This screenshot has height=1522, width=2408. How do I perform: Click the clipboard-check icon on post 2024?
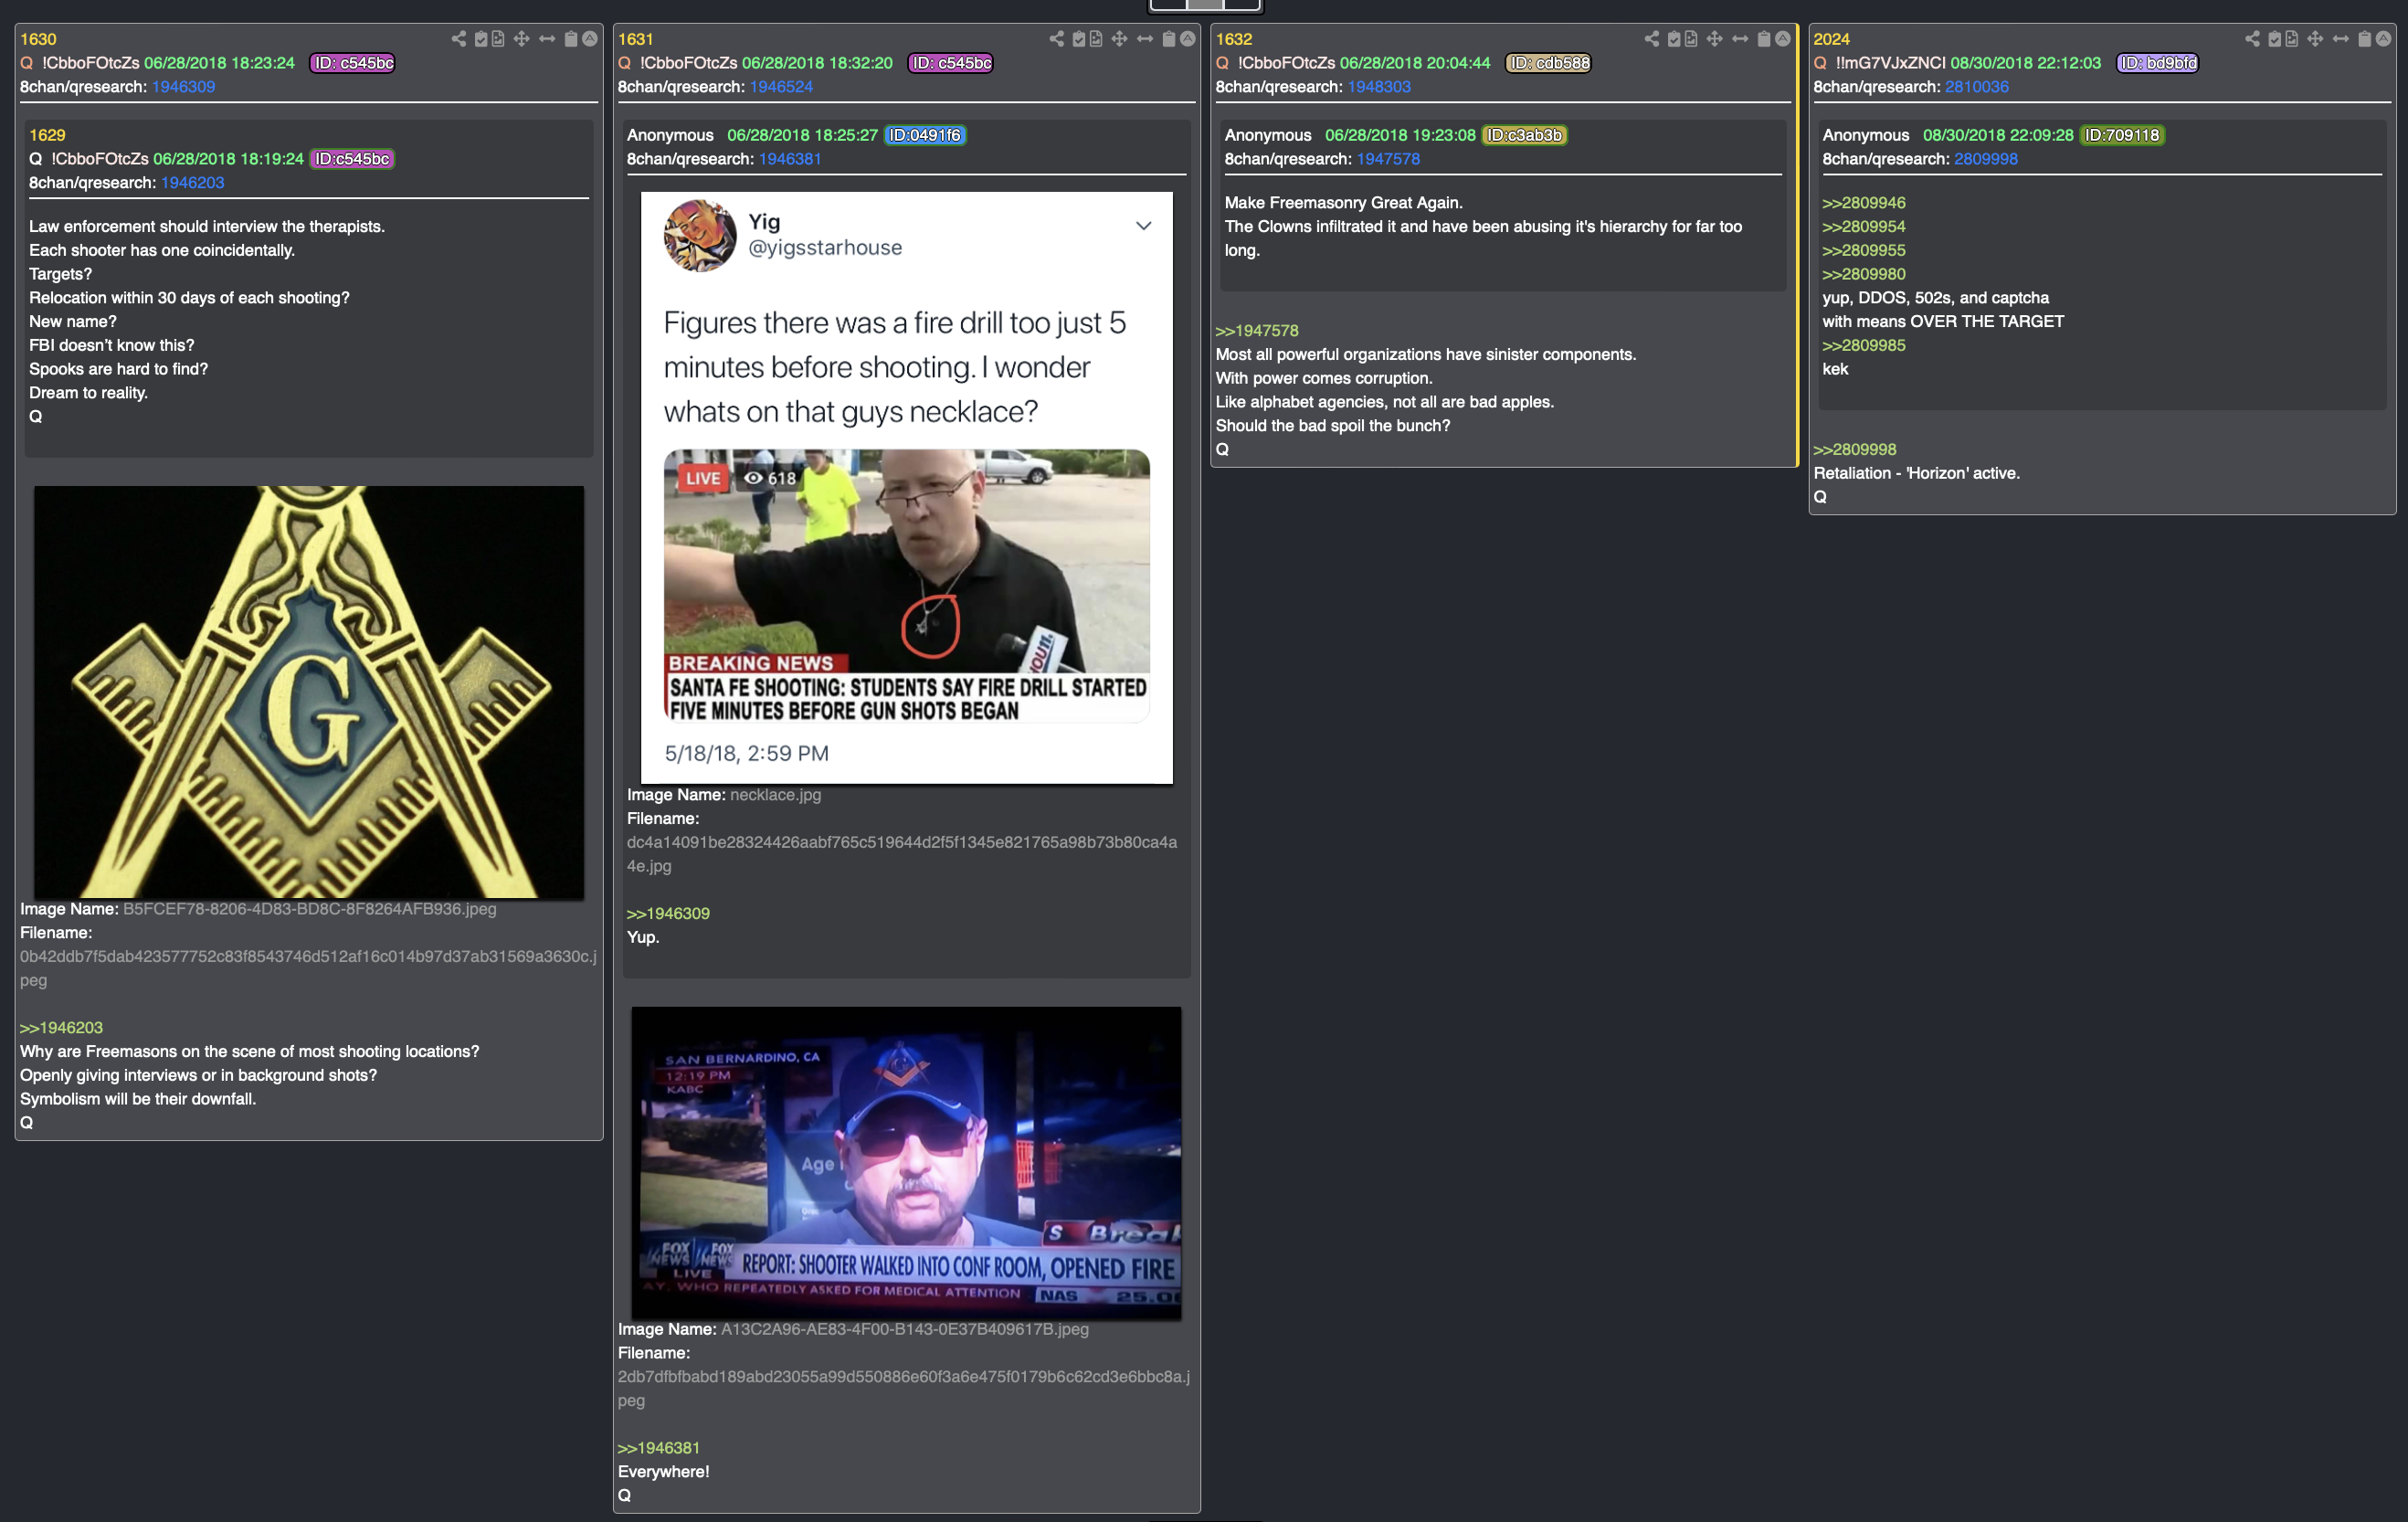pos(2275,39)
